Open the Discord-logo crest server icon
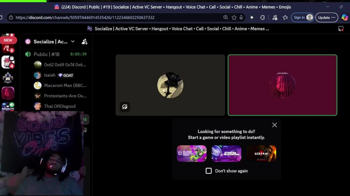Screen dimensions: 350x196 pyautogui.click(x=8, y=78)
